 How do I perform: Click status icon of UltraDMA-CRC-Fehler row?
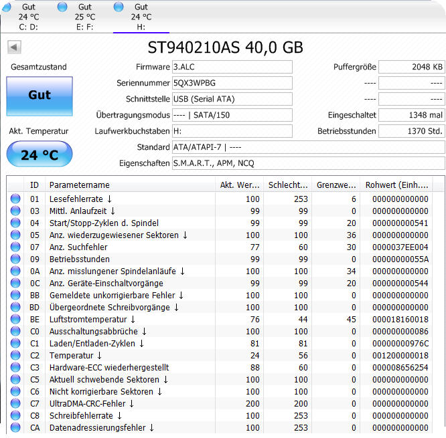[x=15, y=404]
